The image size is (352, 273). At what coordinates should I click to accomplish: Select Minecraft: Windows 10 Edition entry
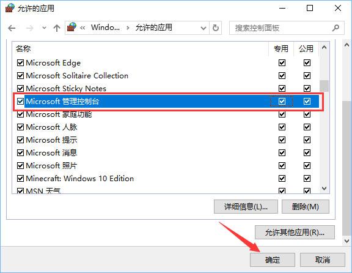click(x=79, y=179)
